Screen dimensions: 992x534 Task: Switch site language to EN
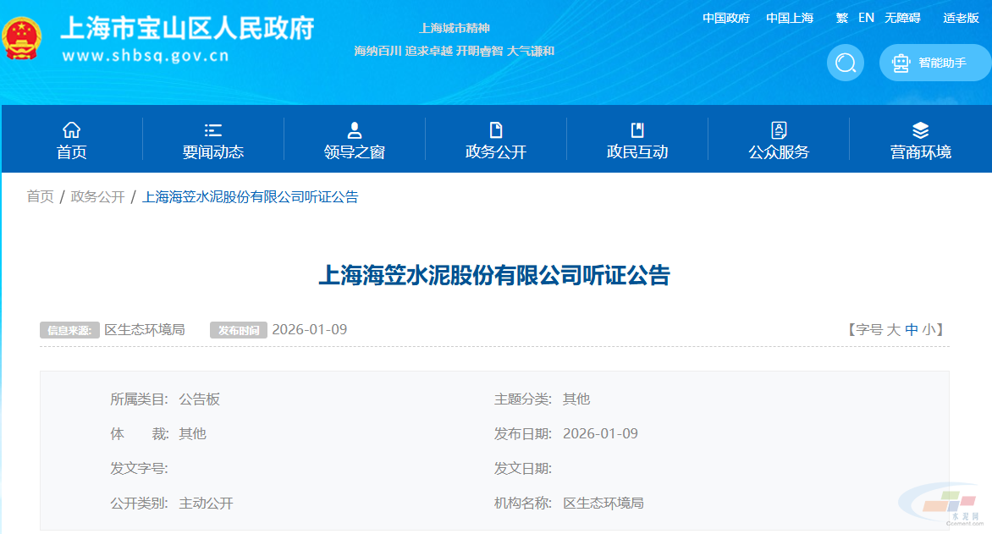(x=866, y=18)
